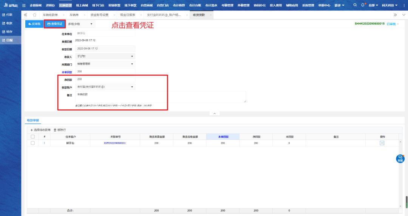Image resolution: width=408 pixels, height=216 pixels.
Task: Open the 多收少收 dropdown
Action: [x=80, y=24]
